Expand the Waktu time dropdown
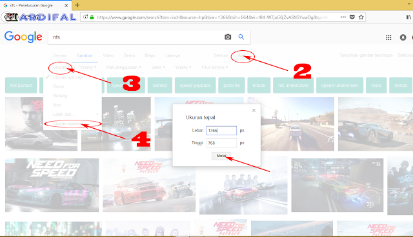This screenshot has height=237, width=413. click(x=183, y=67)
